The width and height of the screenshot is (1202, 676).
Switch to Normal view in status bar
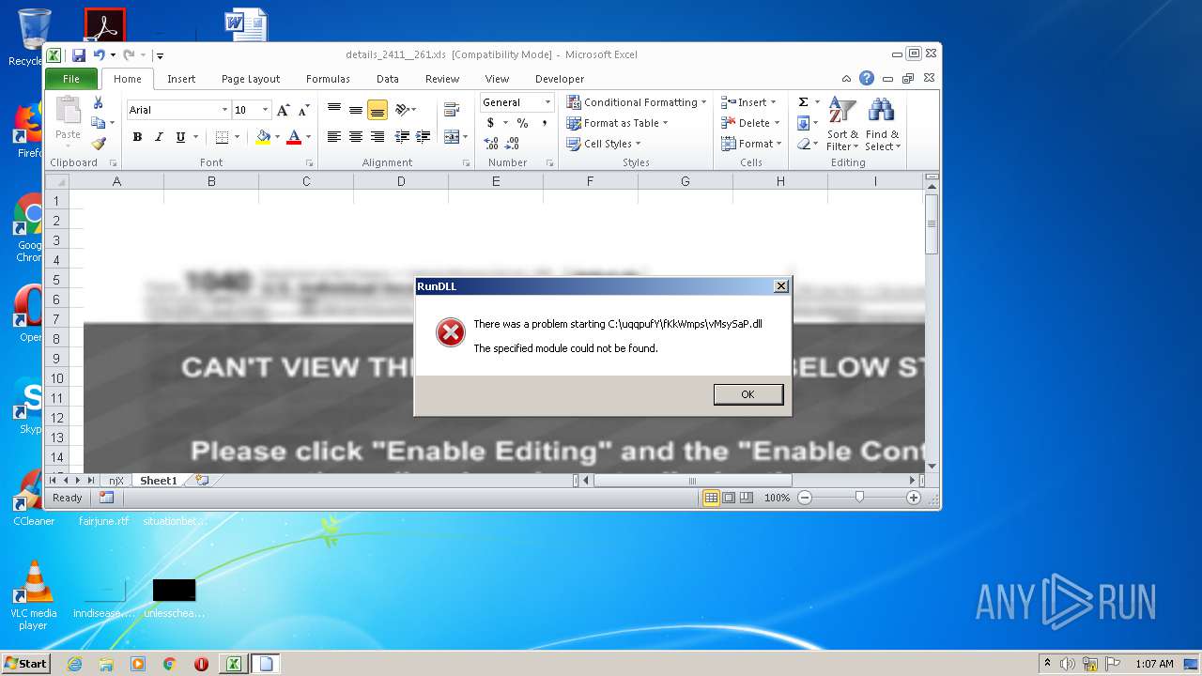711,498
